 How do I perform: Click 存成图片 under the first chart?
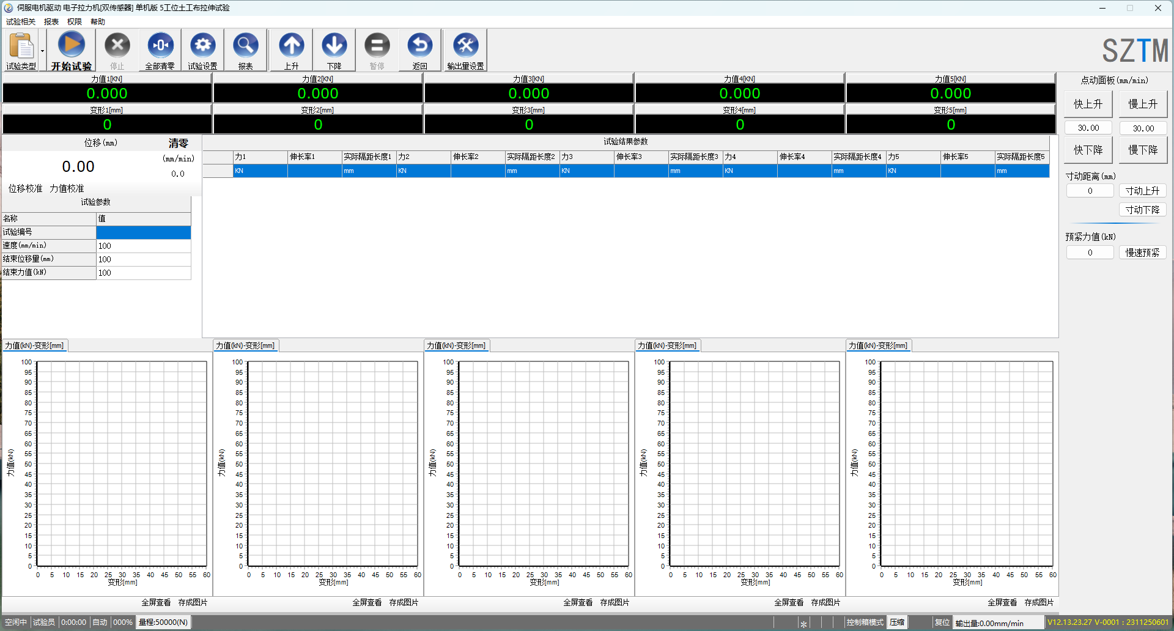(x=193, y=602)
